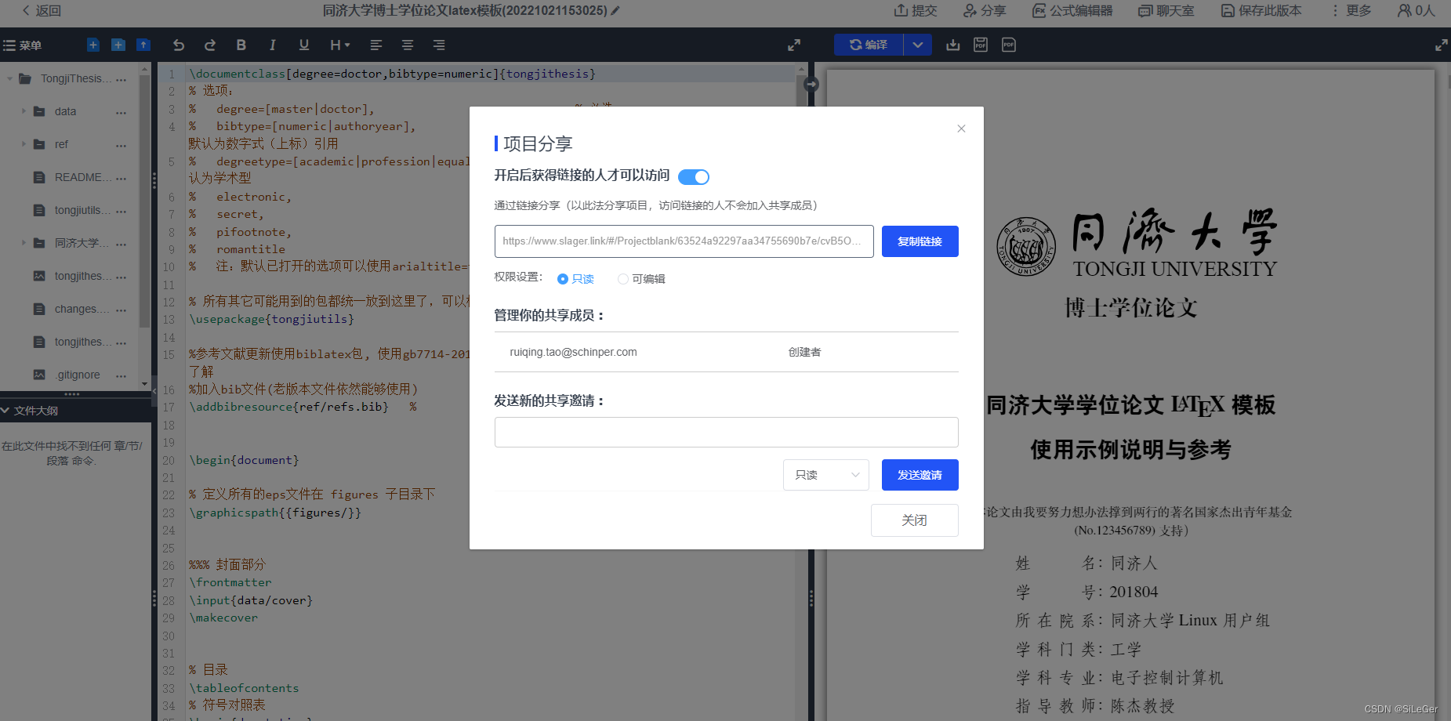Expand the editor pane to fullscreen
Screen dimensions: 1451x721
794,45
